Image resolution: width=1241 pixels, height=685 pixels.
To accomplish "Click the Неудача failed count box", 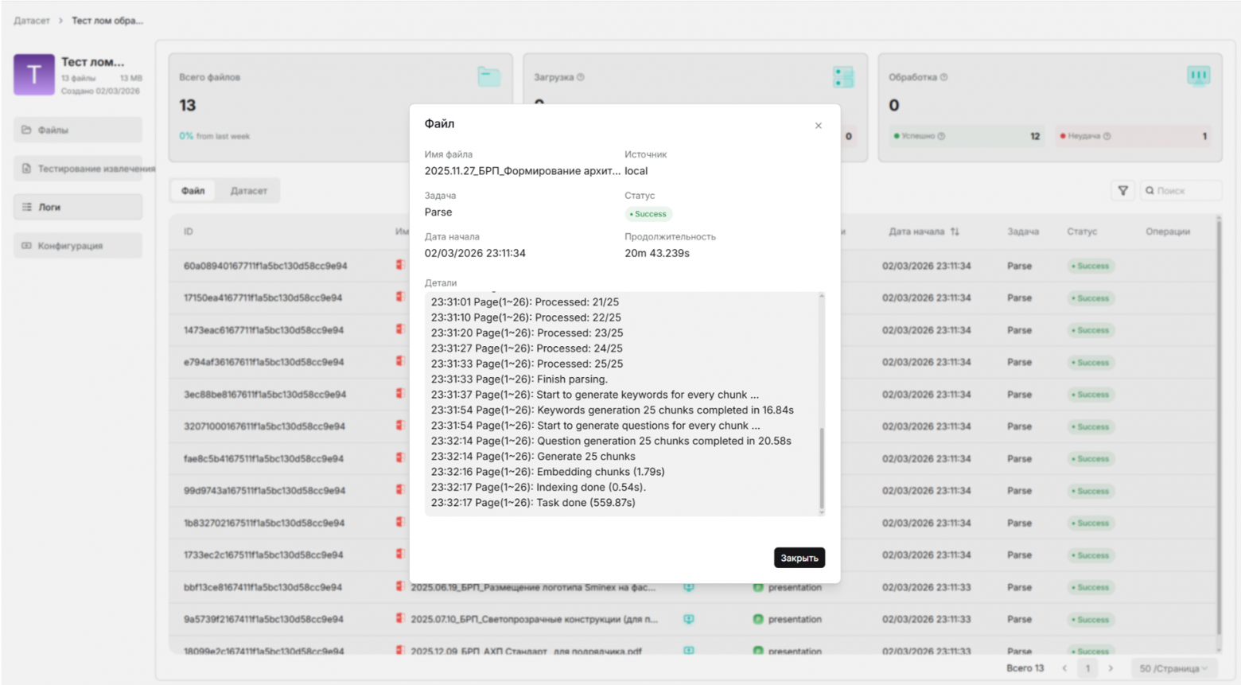I will tap(1134, 136).
